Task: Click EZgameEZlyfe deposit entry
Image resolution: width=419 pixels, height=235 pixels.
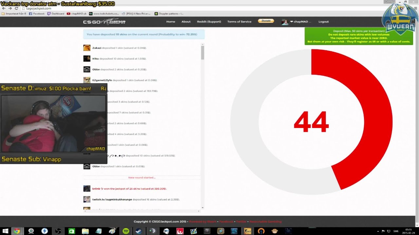Action: [x=120, y=80]
